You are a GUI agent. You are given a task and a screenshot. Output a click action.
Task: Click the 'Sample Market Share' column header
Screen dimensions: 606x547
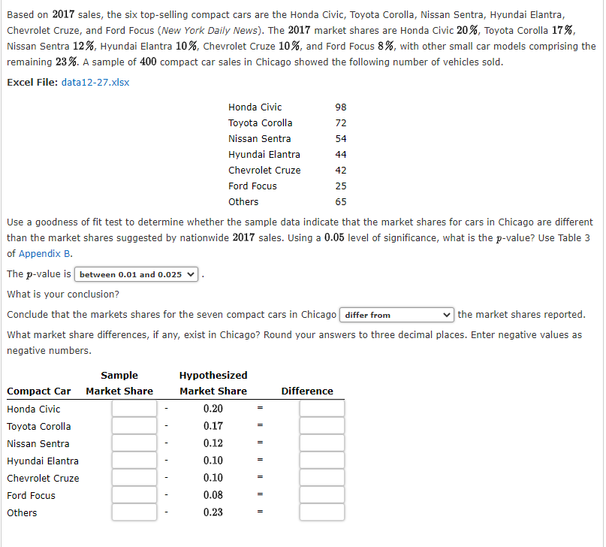click(x=119, y=383)
